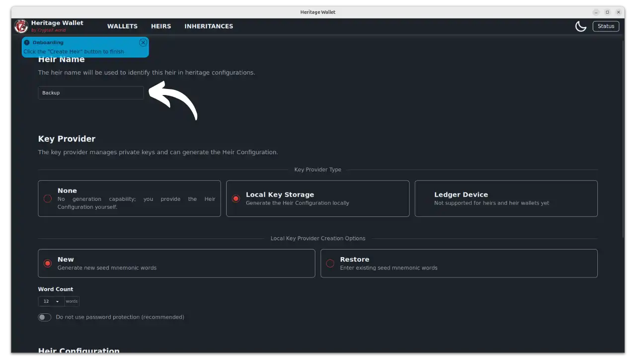Image resolution: width=636 pixels, height=358 pixels.
Task: Click the heir name field containing Backup
Action: 90,92
